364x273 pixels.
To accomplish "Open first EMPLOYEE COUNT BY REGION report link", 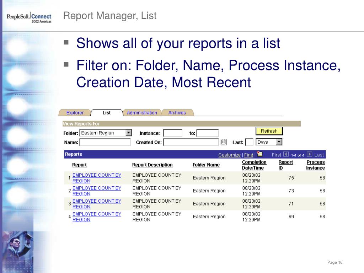I will point(97,178).
